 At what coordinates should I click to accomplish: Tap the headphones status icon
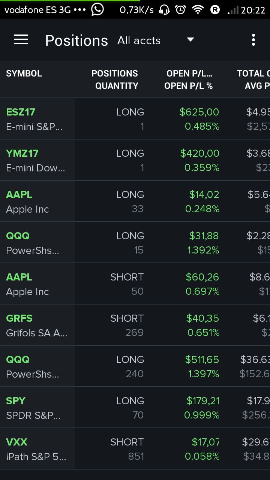(x=164, y=10)
